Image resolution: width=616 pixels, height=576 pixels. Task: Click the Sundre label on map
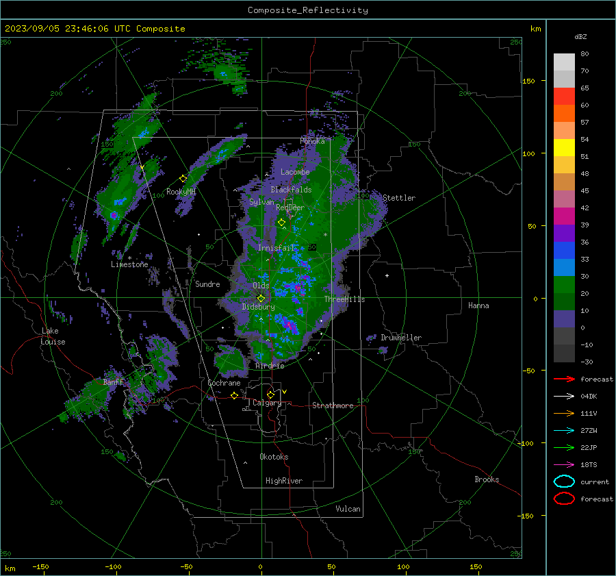[207, 284]
